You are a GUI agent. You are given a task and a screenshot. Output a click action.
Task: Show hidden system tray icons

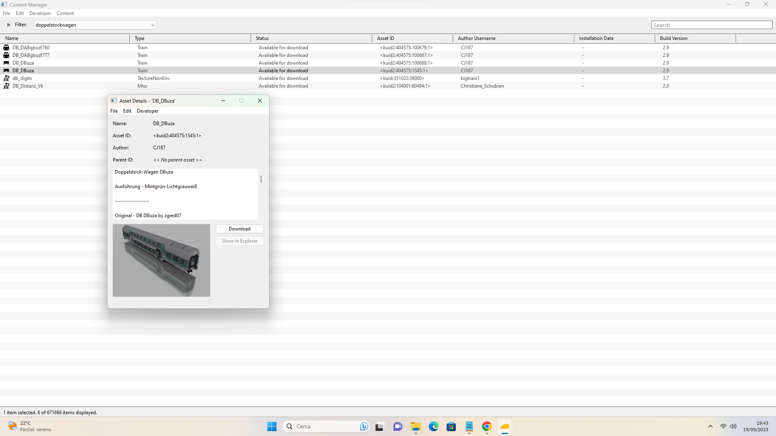tap(710, 426)
